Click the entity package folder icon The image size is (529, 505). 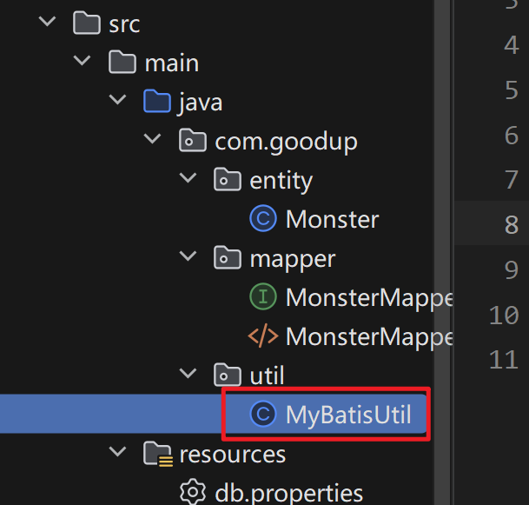click(x=227, y=180)
